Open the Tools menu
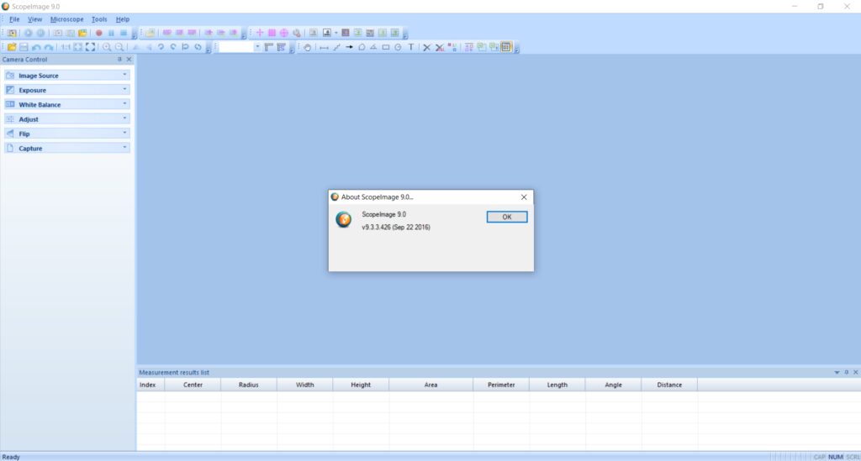The width and height of the screenshot is (861, 461). (99, 19)
